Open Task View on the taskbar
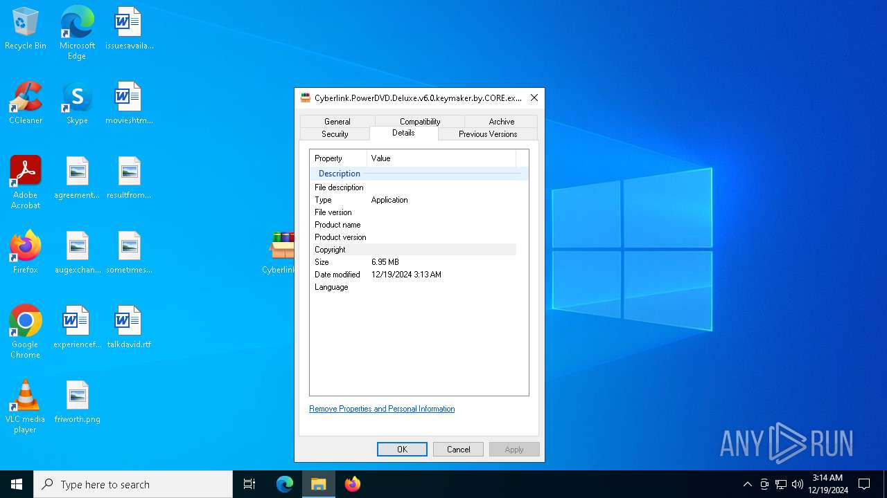This screenshot has height=498, width=887. click(249, 484)
